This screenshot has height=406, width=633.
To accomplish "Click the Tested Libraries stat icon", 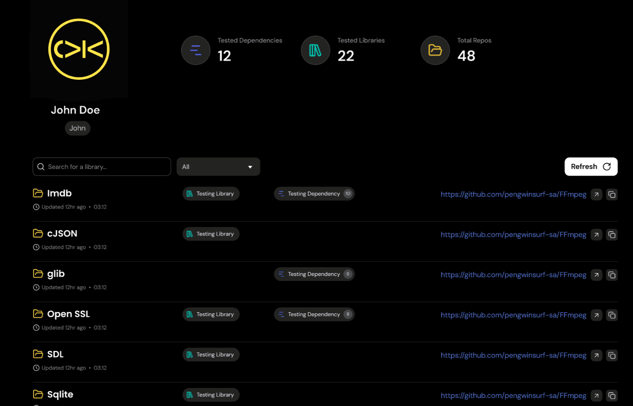I will click(315, 50).
